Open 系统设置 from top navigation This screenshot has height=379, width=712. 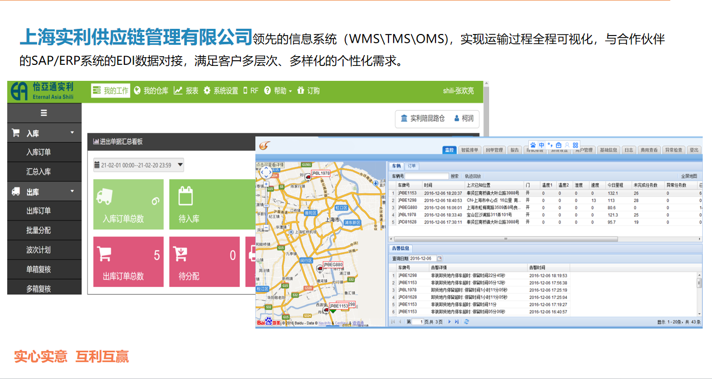coord(220,91)
